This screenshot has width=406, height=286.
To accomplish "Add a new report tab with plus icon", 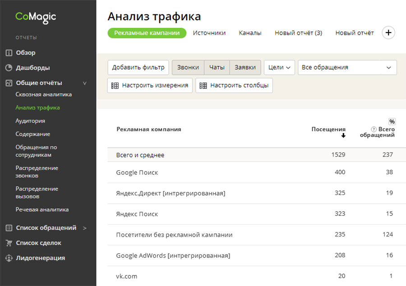I will coord(388,33).
